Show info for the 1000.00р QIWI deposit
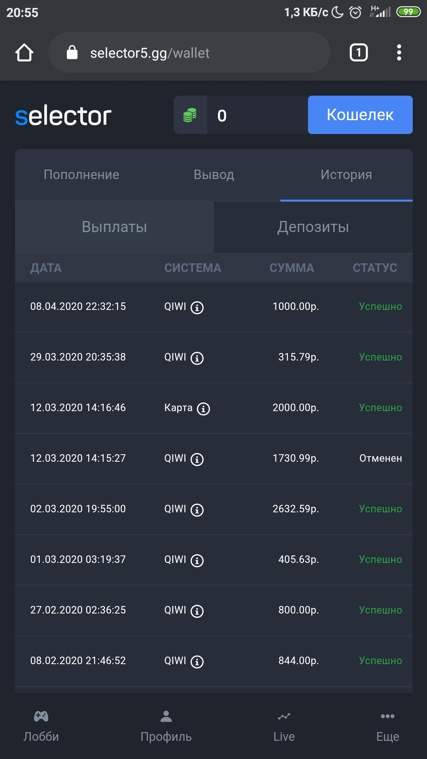The height and width of the screenshot is (759, 427). (x=197, y=307)
